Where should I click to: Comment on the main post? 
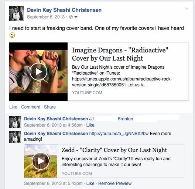(x=31, y=107)
